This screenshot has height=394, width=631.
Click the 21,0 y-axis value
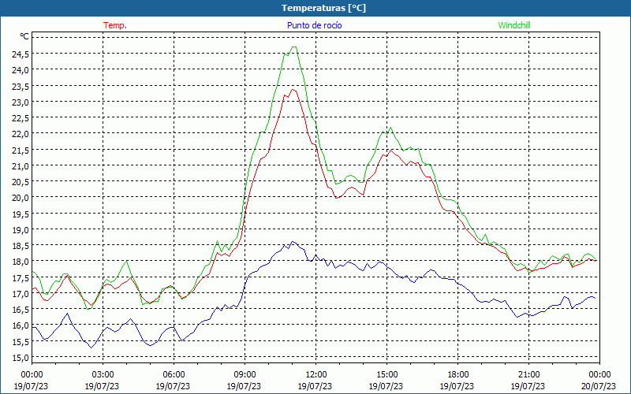pyautogui.click(x=21, y=165)
